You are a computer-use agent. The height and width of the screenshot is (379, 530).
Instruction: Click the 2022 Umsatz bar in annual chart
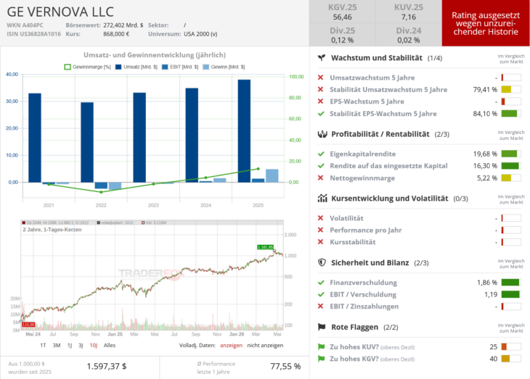[87, 142]
